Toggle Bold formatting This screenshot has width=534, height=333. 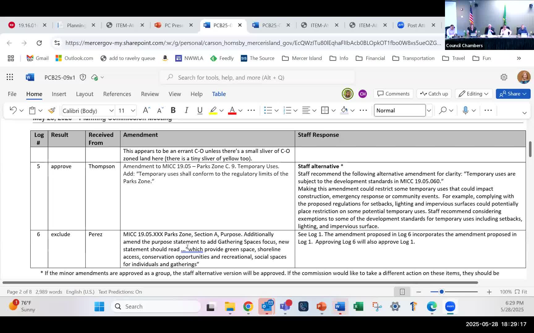click(173, 110)
